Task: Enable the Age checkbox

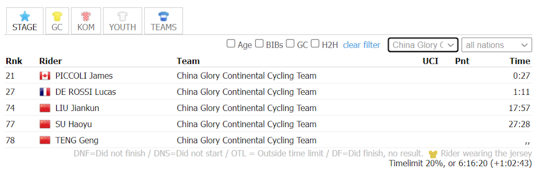Action: [231, 44]
